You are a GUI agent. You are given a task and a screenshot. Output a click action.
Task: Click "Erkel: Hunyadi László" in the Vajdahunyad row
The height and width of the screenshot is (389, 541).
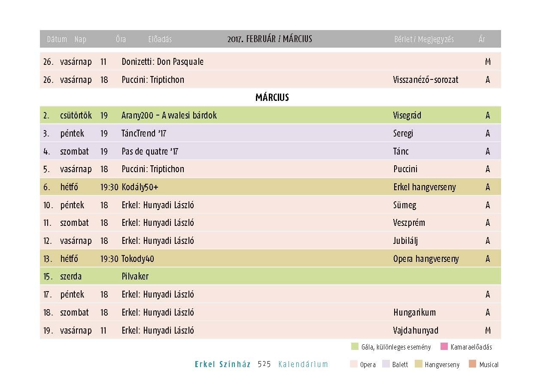[158, 331]
